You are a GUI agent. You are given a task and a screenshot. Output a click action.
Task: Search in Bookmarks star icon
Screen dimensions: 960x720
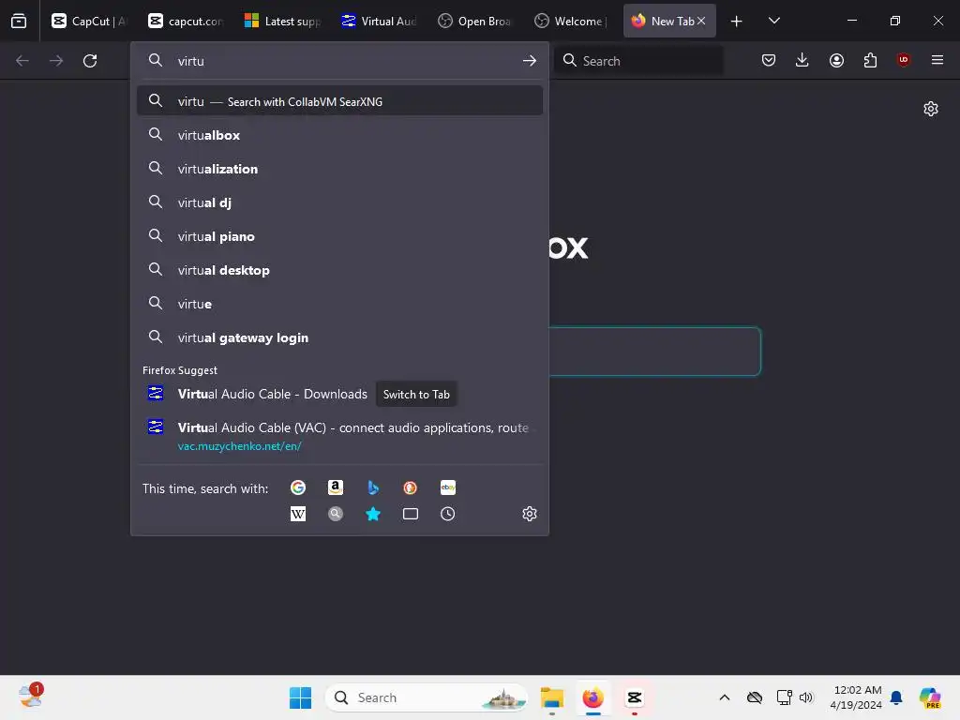click(373, 514)
